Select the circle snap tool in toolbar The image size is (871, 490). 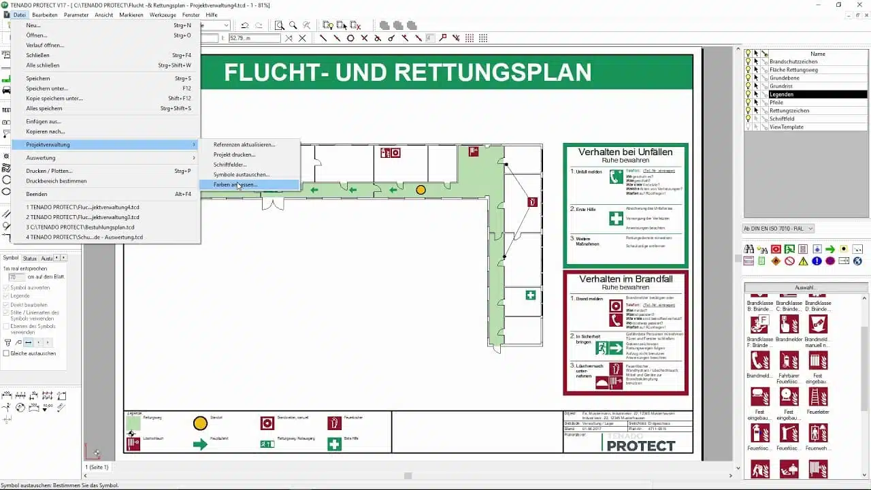point(350,38)
